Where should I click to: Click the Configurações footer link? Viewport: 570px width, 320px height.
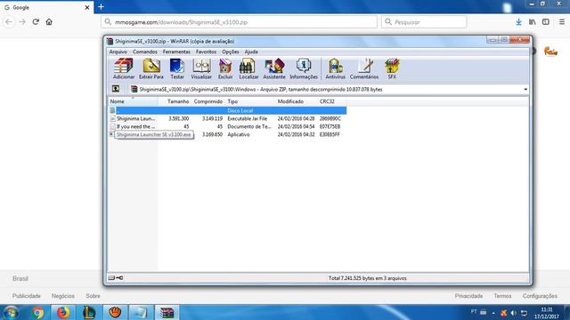click(x=540, y=296)
